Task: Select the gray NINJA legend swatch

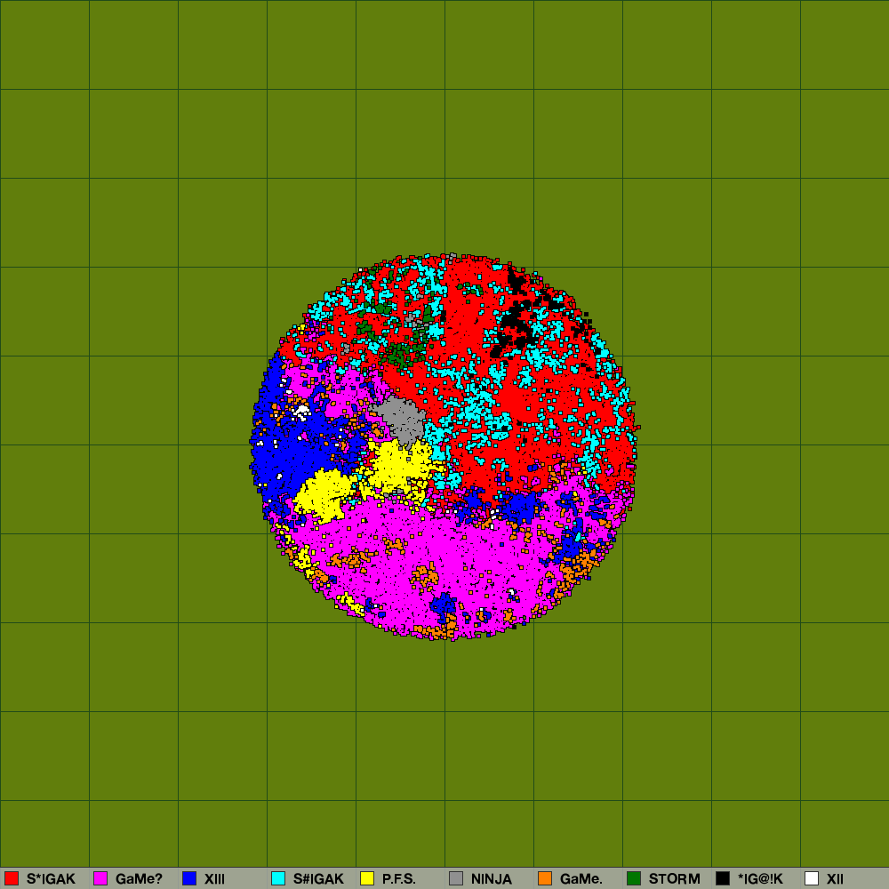Action: [x=456, y=878]
